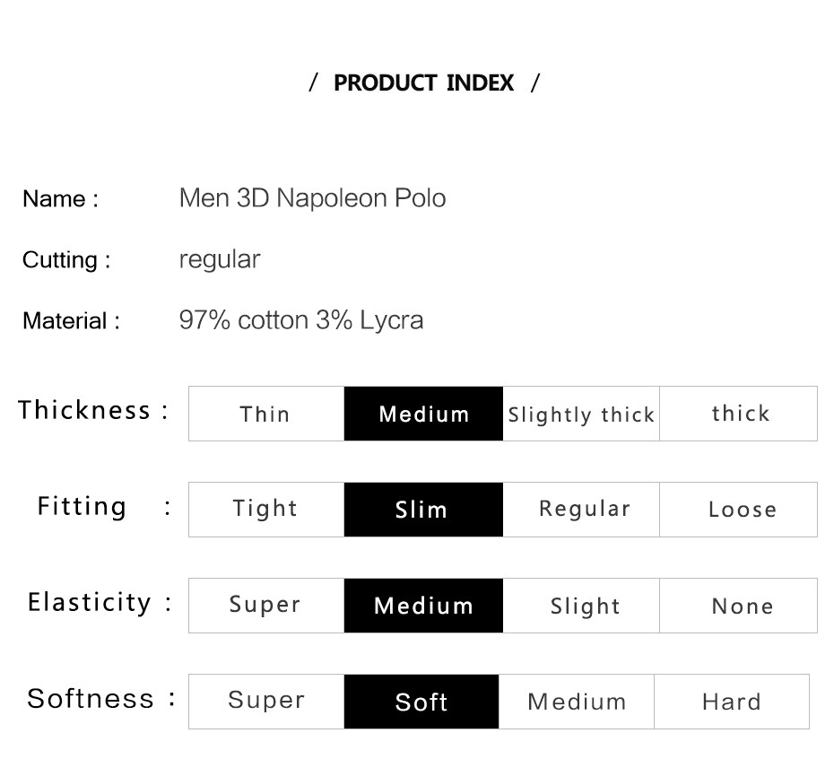Click Medium in the Elasticity row
The width and height of the screenshot is (834, 768).
pyautogui.click(x=423, y=606)
